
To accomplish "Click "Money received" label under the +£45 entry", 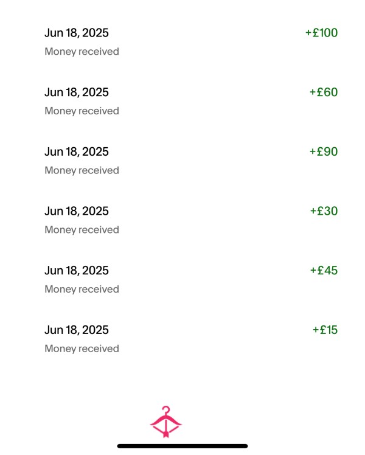I will tap(82, 290).
